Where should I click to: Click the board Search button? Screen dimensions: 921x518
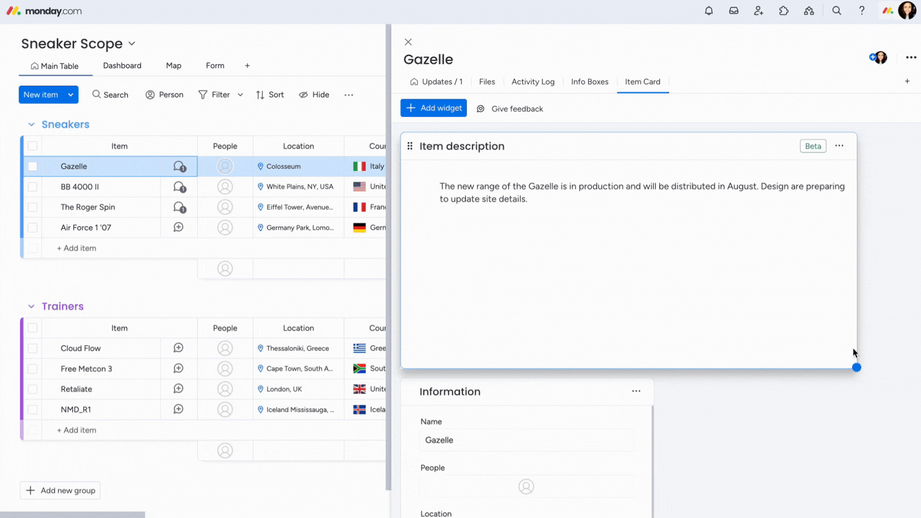pyautogui.click(x=110, y=95)
